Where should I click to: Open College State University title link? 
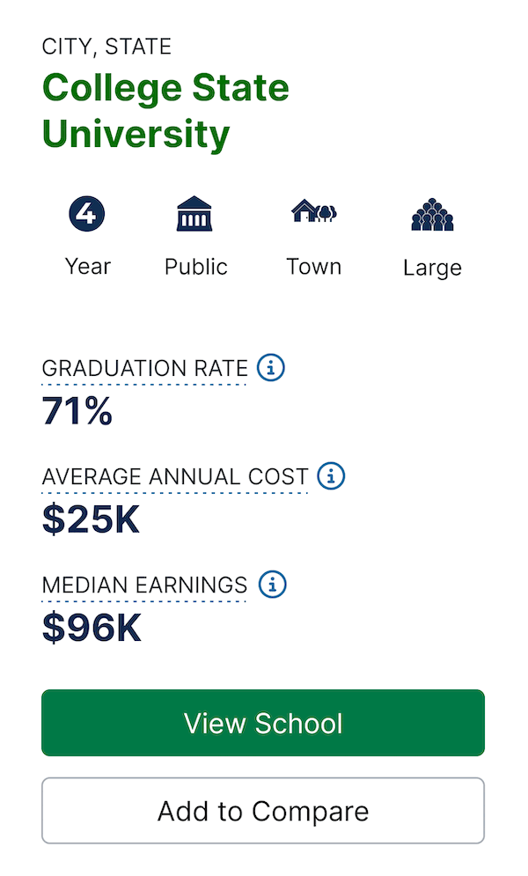(165, 111)
